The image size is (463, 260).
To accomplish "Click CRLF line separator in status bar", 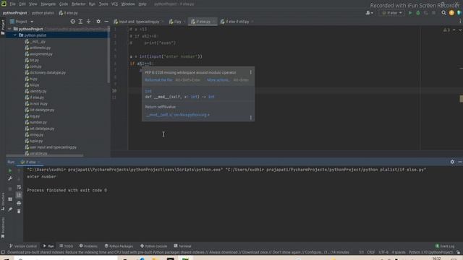I will click(x=370, y=252).
